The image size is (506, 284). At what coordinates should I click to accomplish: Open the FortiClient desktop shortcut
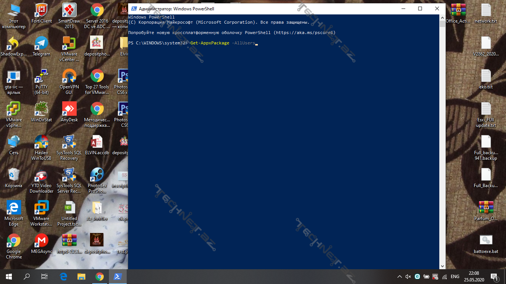click(41, 10)
